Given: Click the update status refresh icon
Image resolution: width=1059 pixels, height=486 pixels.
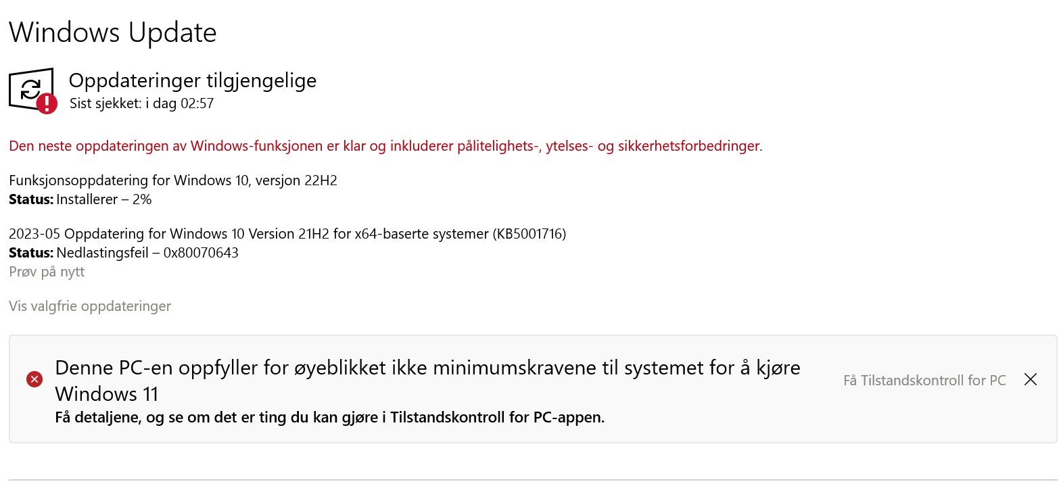Looking at the screenshot, I should (x=31, y=89).
